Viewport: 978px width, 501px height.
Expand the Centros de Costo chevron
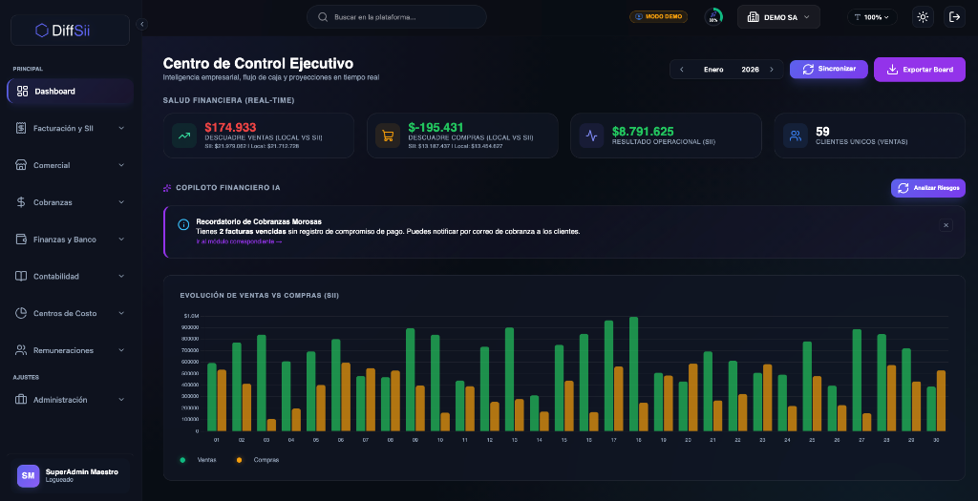pos(121,313)
